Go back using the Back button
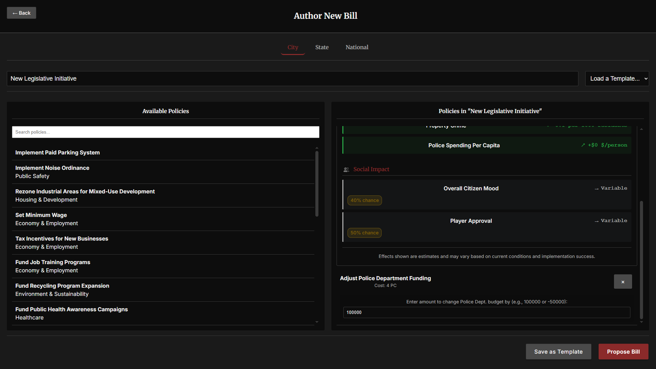The width and height of the screenshot is (656, 369). click(22, 13)
